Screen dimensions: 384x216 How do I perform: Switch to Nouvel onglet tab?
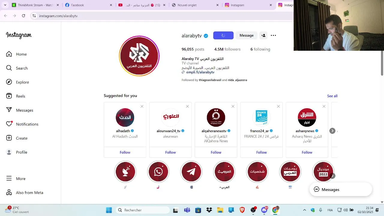195,5
